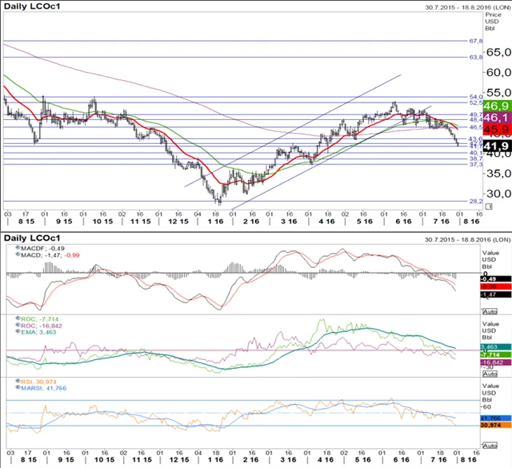Select the purple 46,1 price tag

point(496,117)
